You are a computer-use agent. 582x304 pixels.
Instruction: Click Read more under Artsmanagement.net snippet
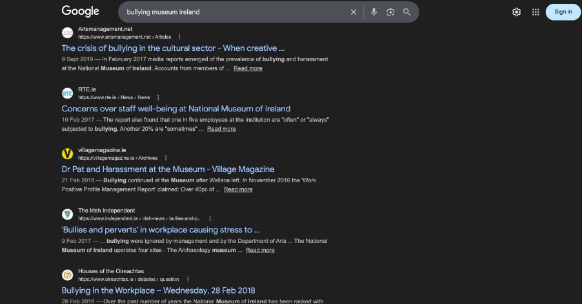248,68
